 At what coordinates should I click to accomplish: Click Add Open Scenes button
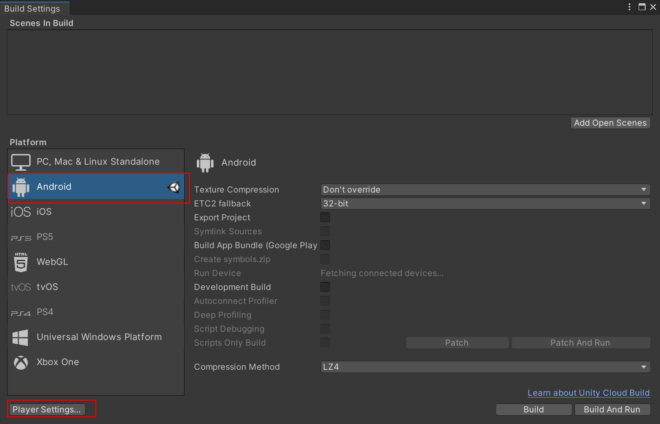(x=610, y=123)
